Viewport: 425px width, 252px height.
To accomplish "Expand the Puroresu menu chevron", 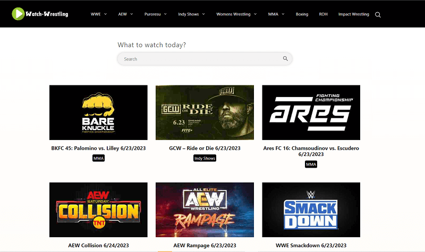I will coord(165,14).
